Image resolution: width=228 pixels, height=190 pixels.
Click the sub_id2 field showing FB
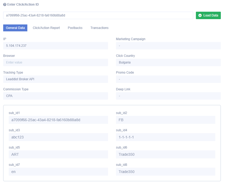[x=166, y=120]
